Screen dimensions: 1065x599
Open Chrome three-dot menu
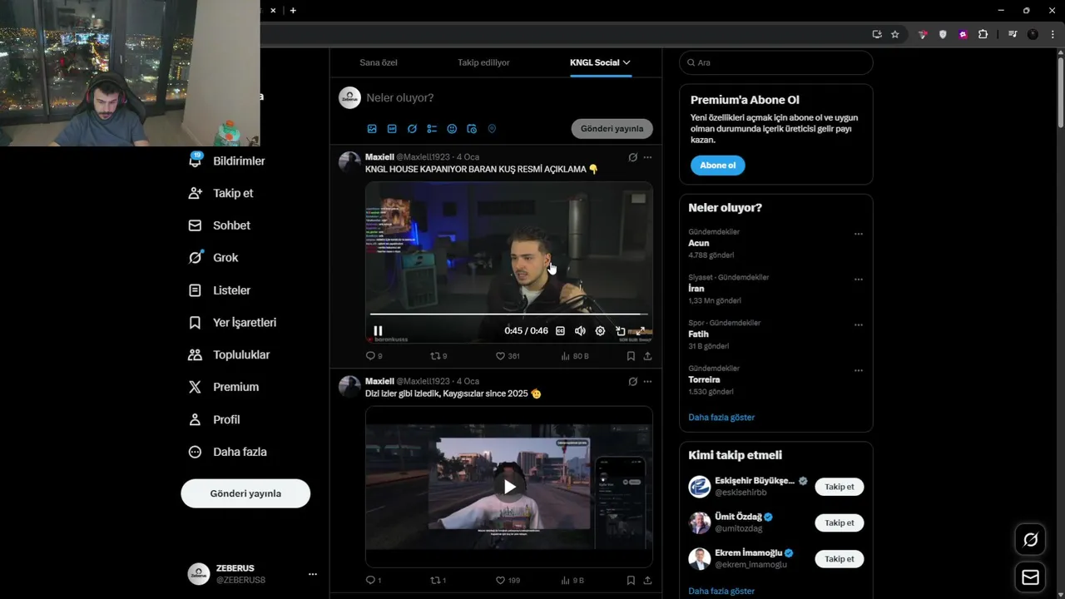pos(1053,34)
